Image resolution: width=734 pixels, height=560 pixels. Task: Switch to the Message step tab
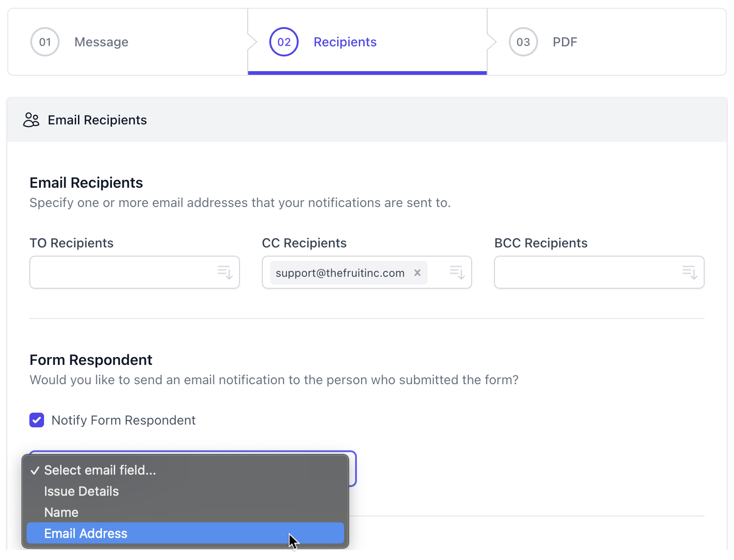(x=101, y=42)
